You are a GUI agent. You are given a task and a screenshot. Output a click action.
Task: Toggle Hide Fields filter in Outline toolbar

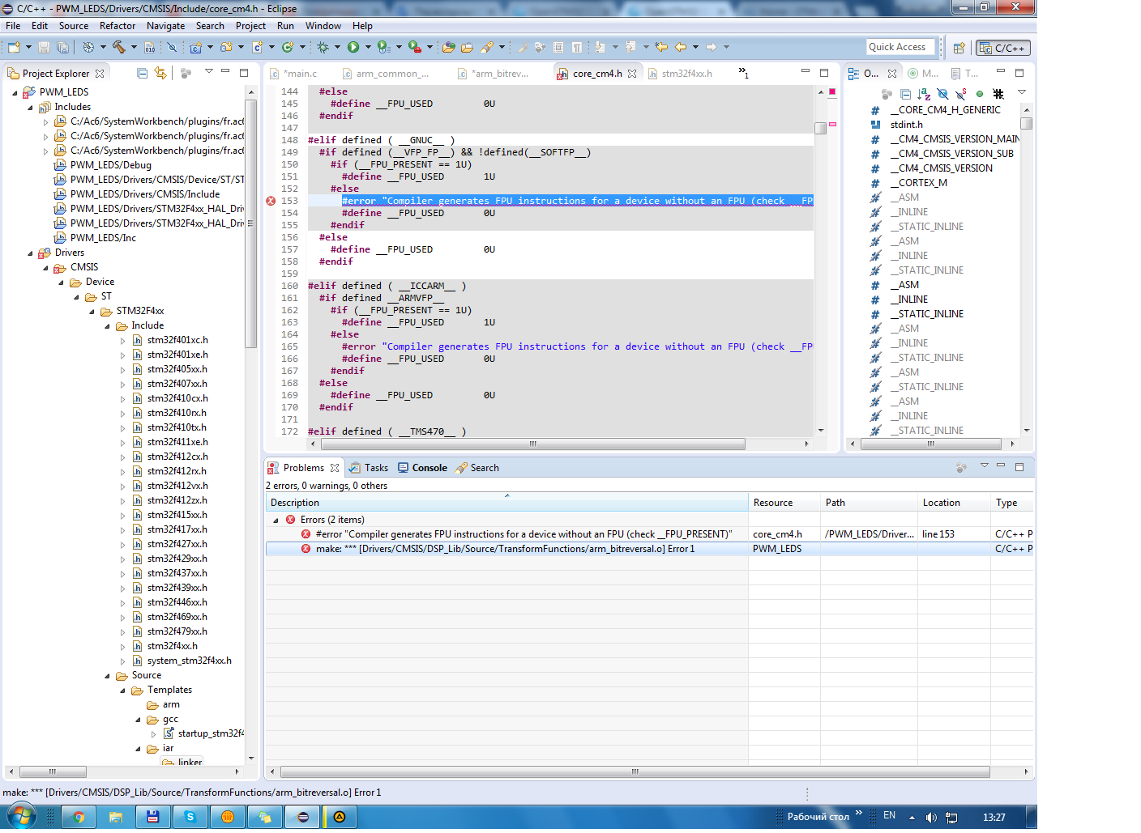(942, 95)
